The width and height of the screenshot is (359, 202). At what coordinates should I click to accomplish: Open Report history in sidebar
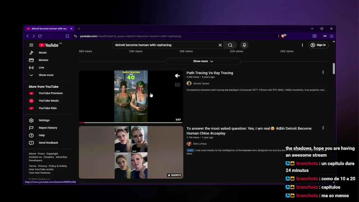[48, 128]
